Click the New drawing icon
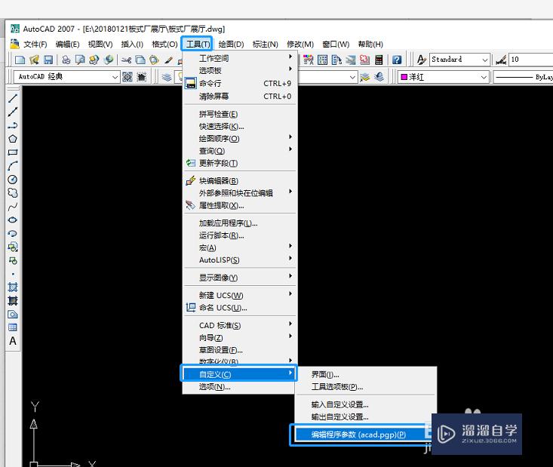Screen dimensions: 553x467 pos(20,60)
